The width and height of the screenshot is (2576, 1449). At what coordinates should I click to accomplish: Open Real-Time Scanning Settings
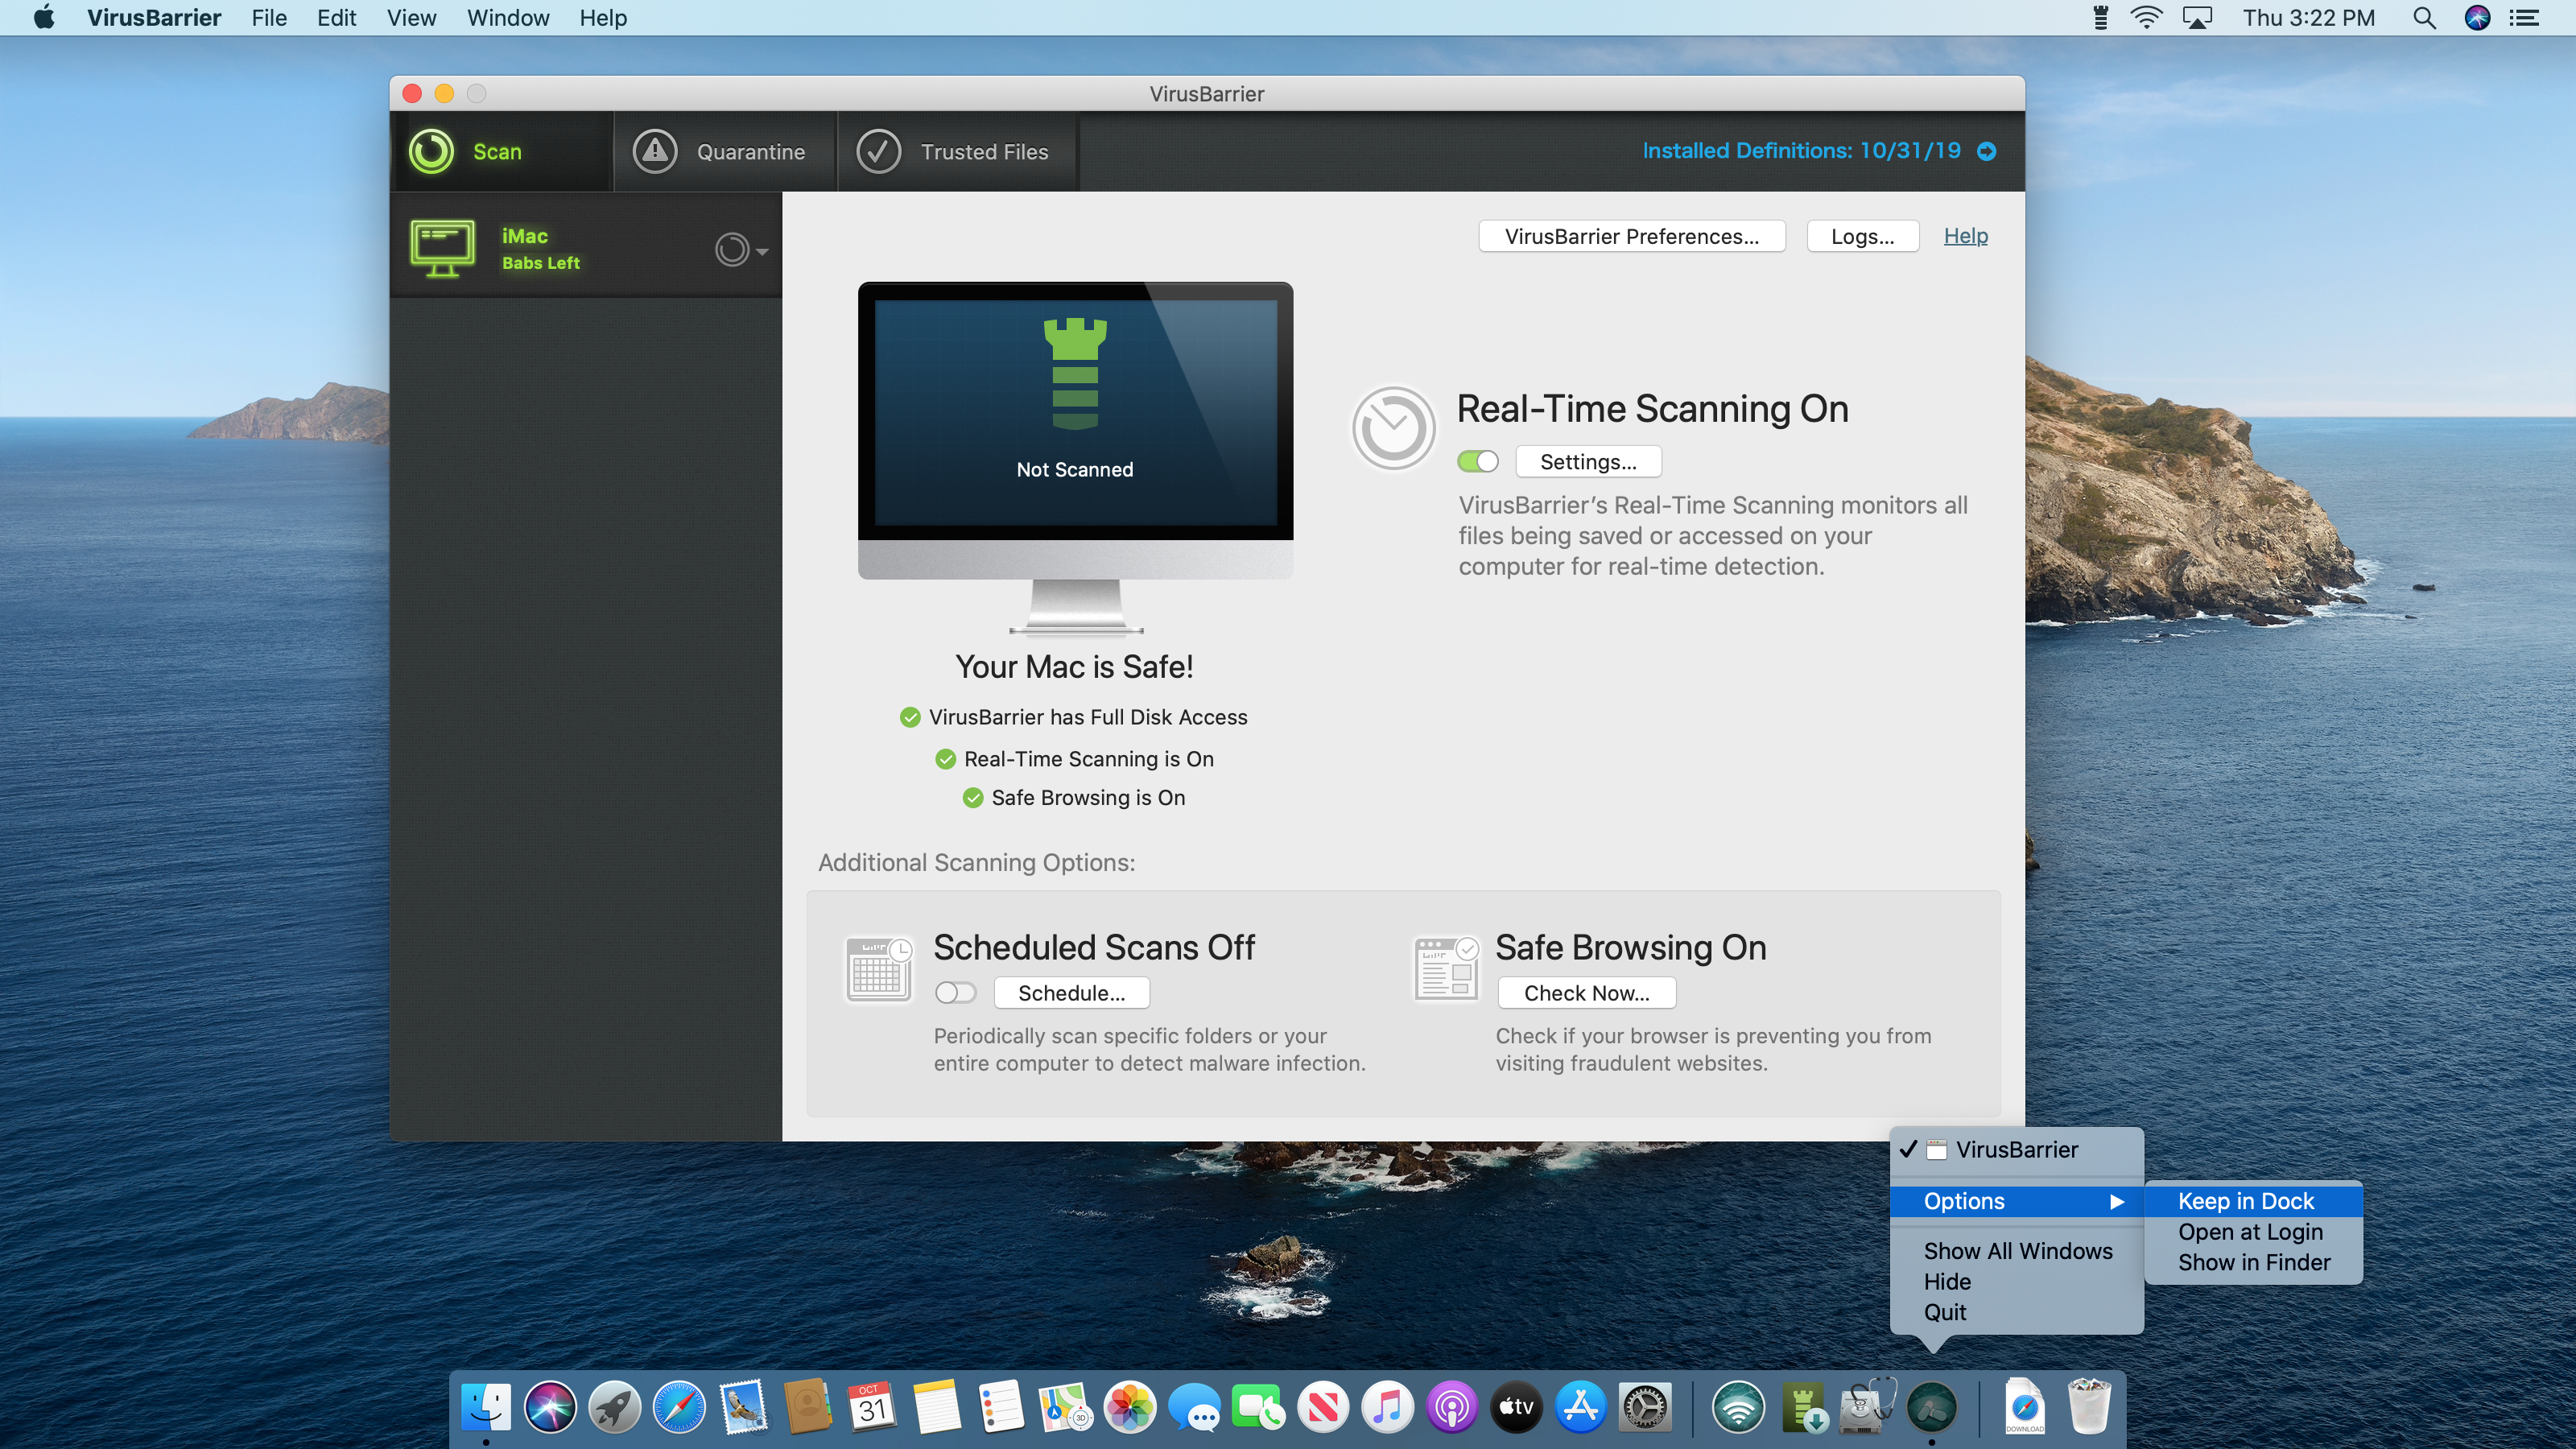(1588, 461)
